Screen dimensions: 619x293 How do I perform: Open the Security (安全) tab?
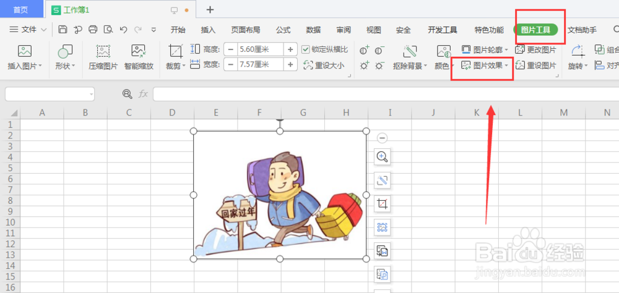pos(404,30)
